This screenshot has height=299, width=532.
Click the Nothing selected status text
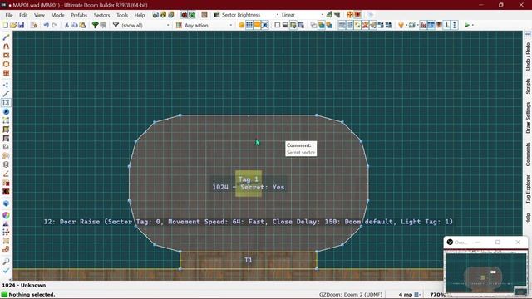pos(32,294)
